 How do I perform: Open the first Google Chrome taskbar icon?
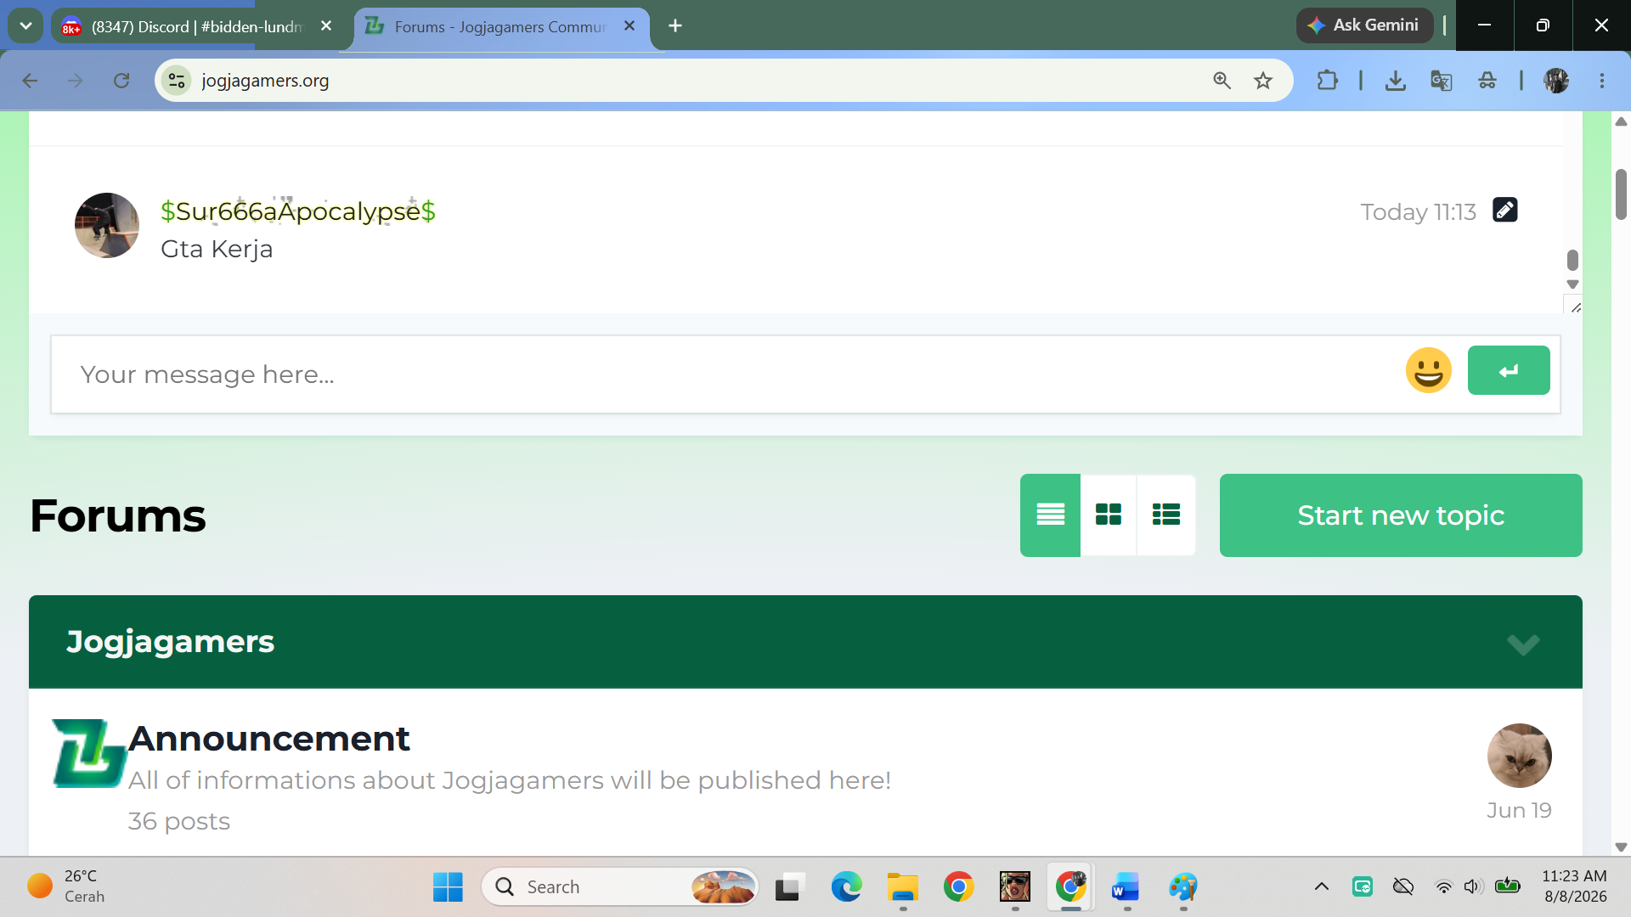click(x=959, y=887)
